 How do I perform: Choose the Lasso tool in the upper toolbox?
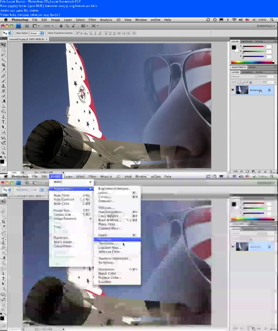pos(3,55)
